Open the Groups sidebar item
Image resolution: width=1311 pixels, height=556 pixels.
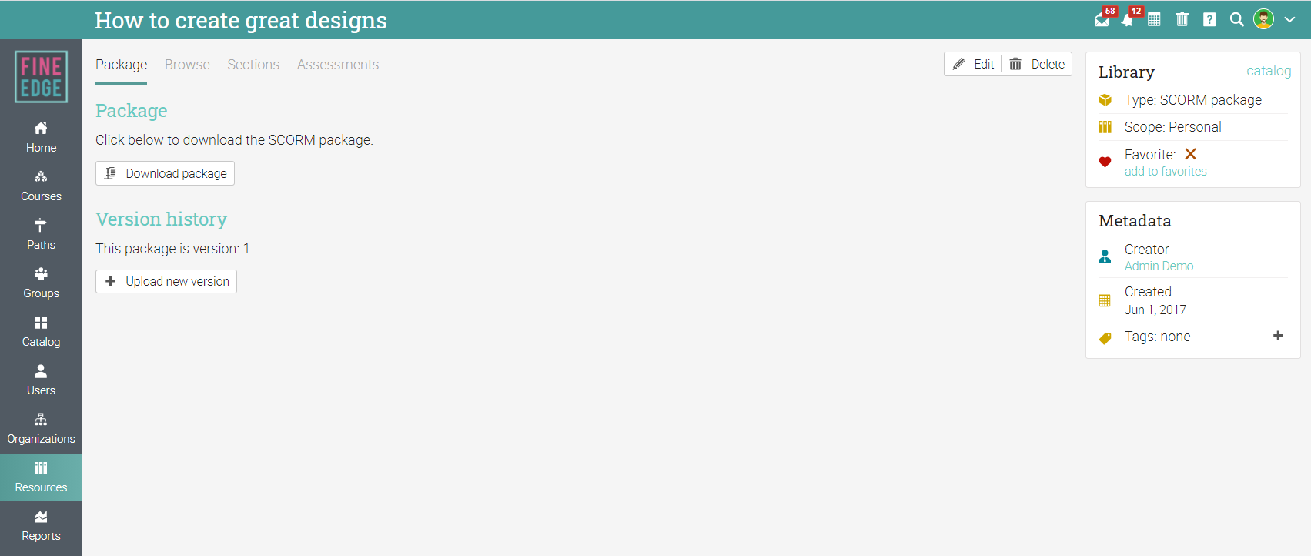pyautogui.click(x=41, y=283)
